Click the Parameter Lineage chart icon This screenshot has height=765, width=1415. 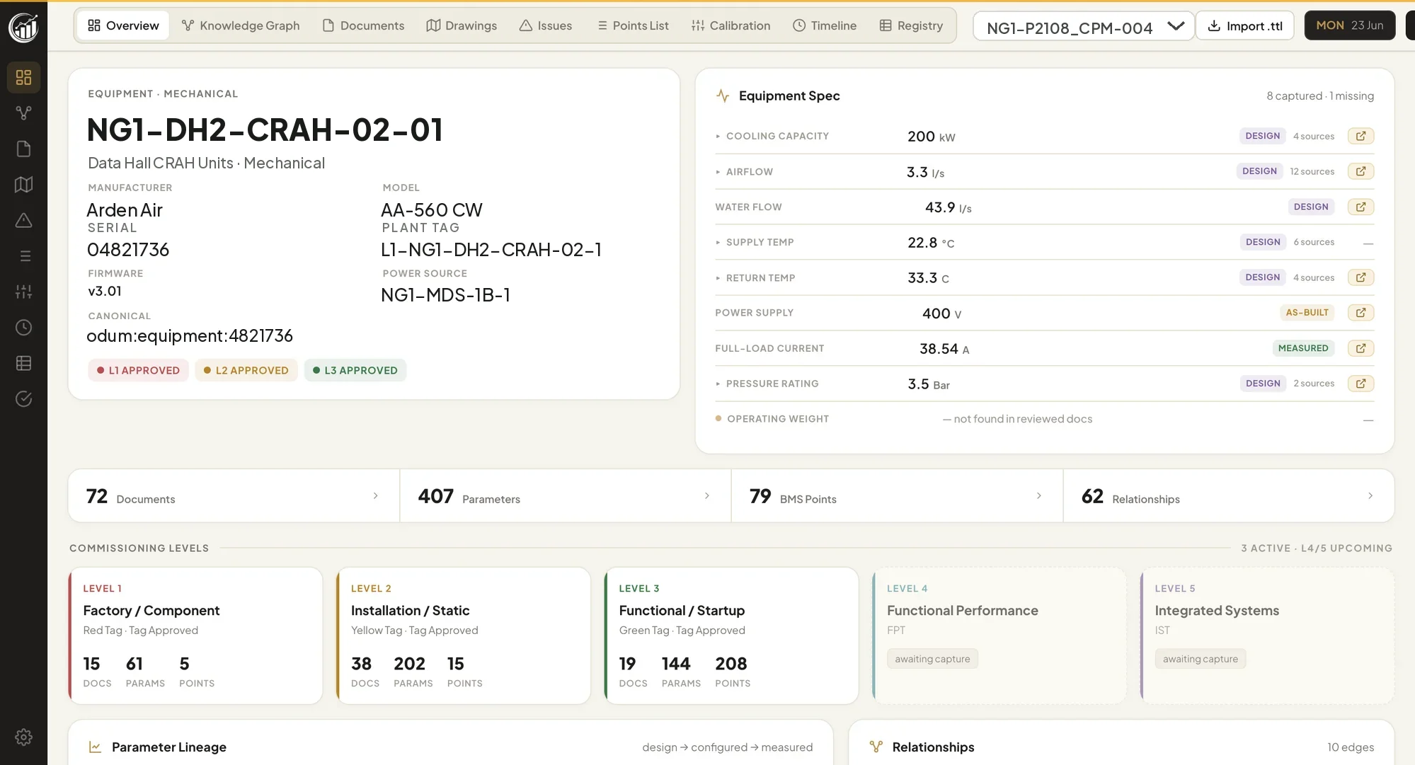[95, 747]
